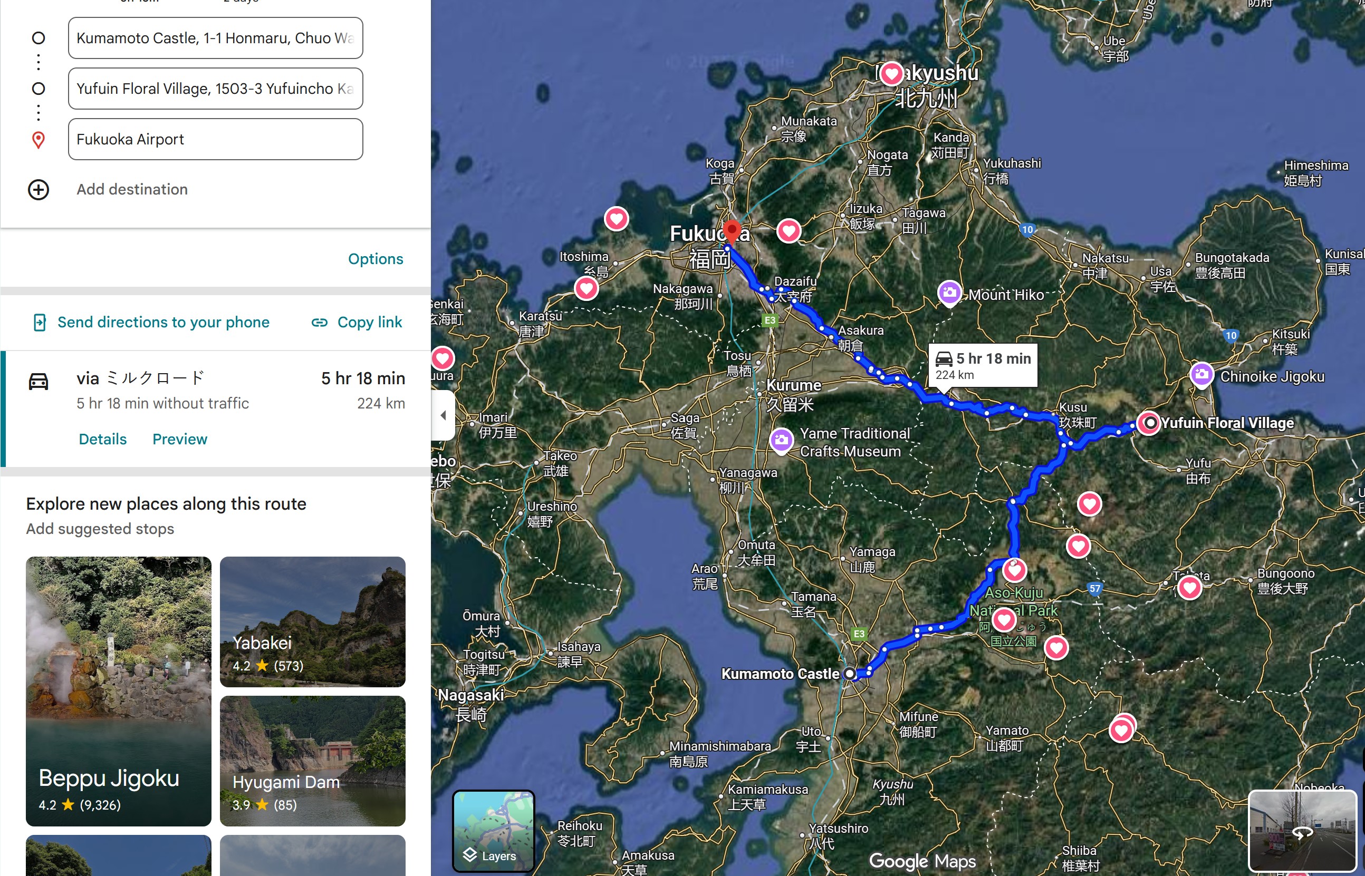This screenshot has height=876, width=1365.
Task: Open the Beppu Jigoku suggested stop card
Action: pos(118,690)
